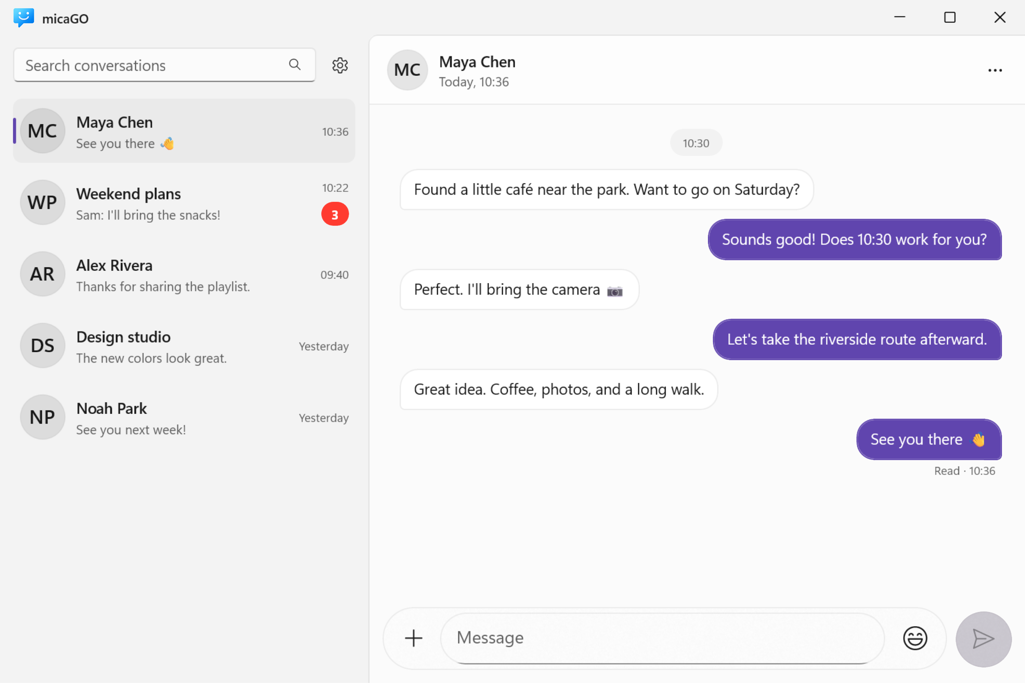Click 'Sam: I'll bring the snacks!' preview
Viewport: 1025px width, 683px height.
coord(148,215)
